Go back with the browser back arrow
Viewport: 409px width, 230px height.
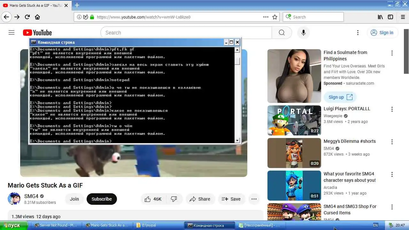pos(6,17)
